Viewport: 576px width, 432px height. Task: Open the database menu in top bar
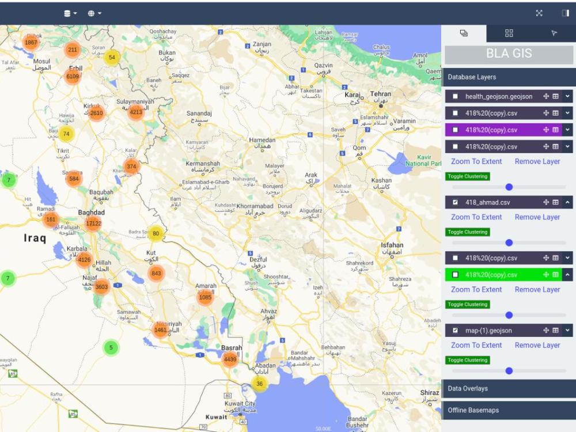tap(70, 13)
